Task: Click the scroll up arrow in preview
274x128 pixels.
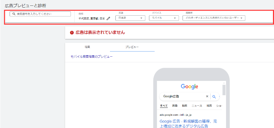Action: pyautogui.click(x=224, y=83)
